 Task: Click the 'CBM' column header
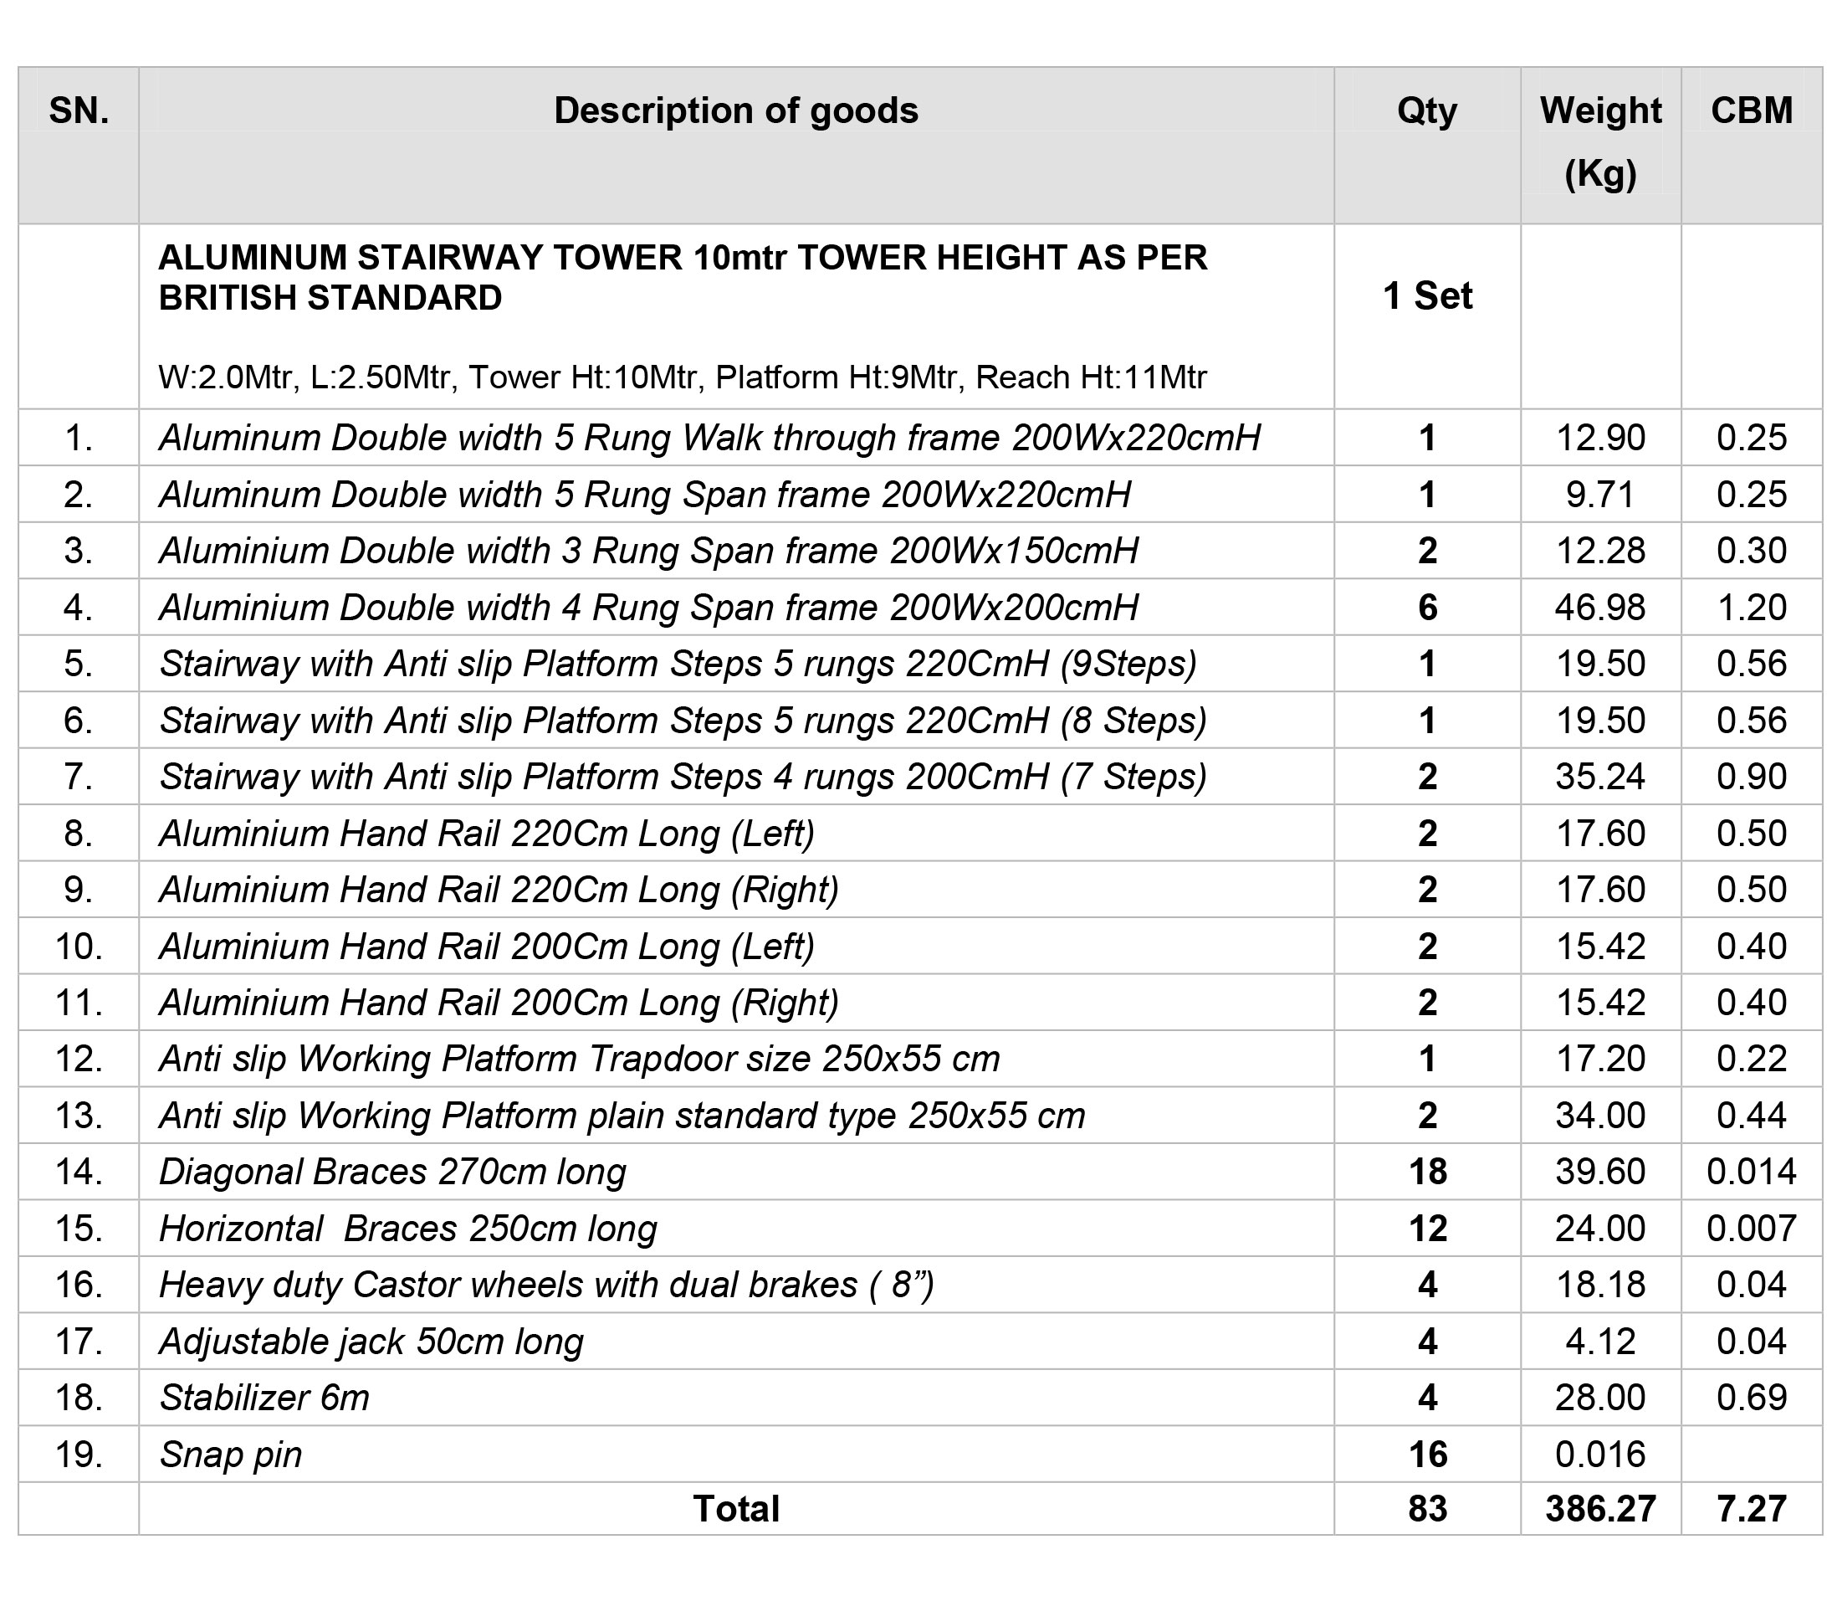(1752, 110)
